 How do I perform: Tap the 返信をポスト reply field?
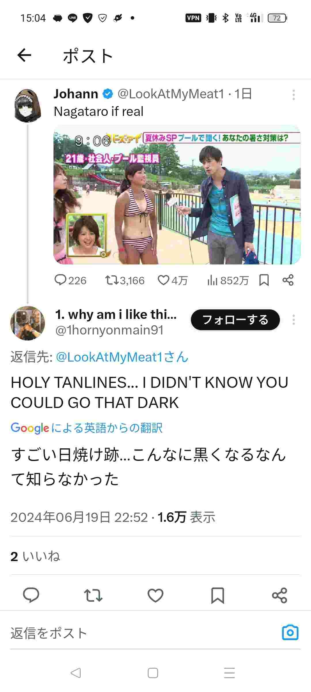(x=144, y=633)
